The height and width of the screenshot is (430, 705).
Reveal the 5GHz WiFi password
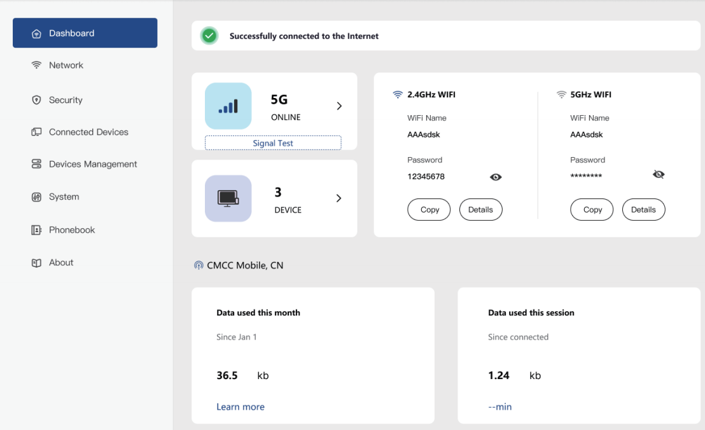(x=659, y=174)
